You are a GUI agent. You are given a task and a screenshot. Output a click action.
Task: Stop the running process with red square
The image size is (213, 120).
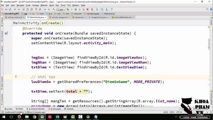(x=88, y=9)
